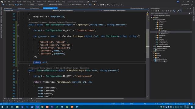
Task: Click the Navigate Backward toolbar icon
Action: pos(3,5)
